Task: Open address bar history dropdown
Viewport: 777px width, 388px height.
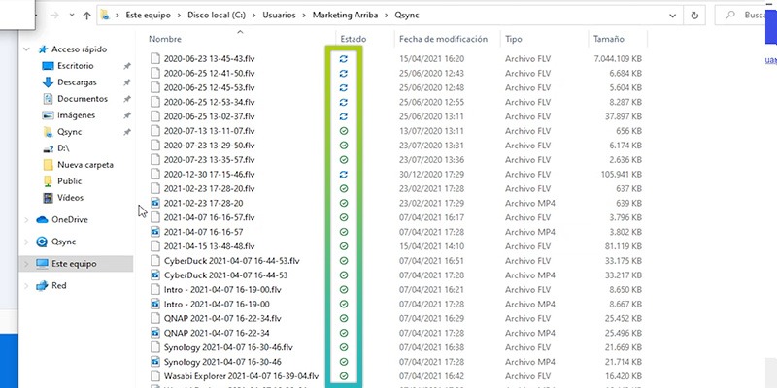Action: tap(672, 16)
